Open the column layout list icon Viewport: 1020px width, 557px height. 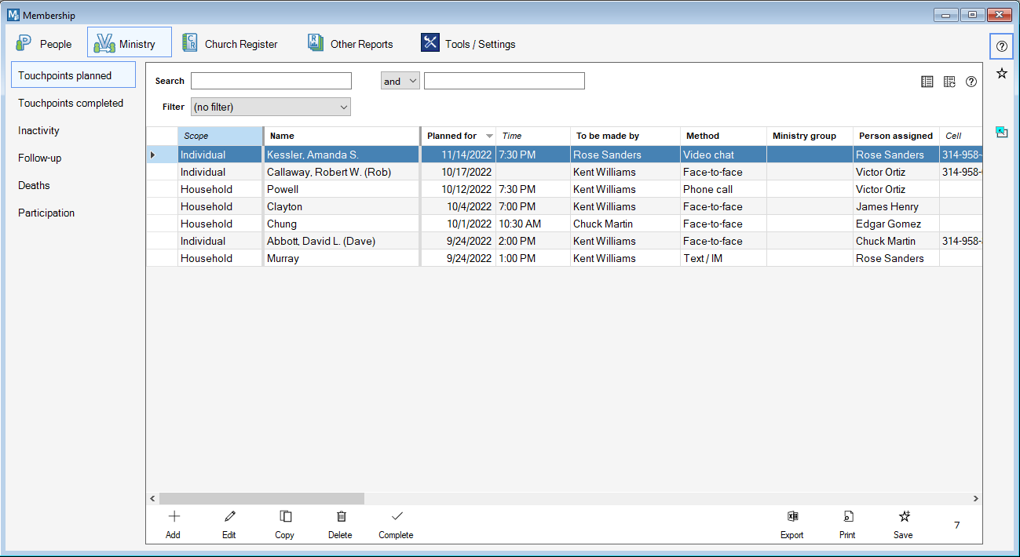pos(927,82)
